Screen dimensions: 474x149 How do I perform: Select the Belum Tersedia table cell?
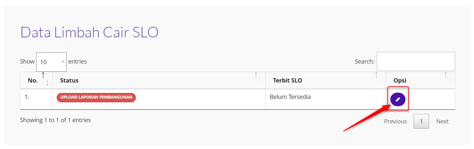[290, 97]
